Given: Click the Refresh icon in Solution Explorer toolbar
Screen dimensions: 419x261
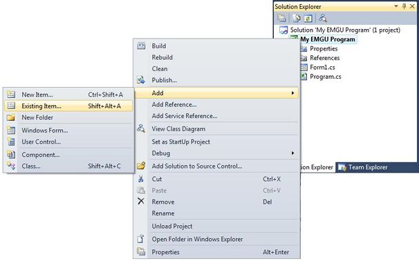Looking at the screenshot, I should point(308,19).
